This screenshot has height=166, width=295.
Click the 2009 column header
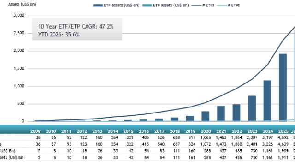coord(35,131)
